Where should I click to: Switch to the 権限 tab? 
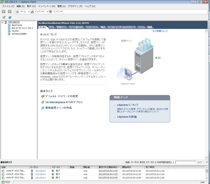150,27
